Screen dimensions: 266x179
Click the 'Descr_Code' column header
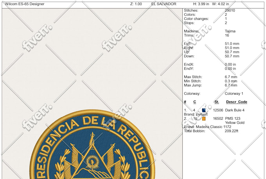[237, 102]
